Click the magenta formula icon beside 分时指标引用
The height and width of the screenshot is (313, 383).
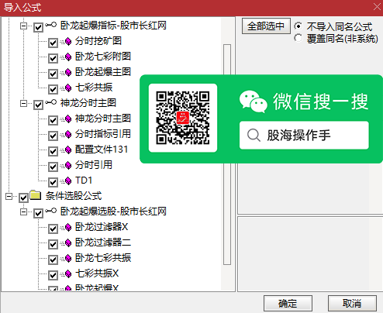pyautogui.click(x=68, y=135)
